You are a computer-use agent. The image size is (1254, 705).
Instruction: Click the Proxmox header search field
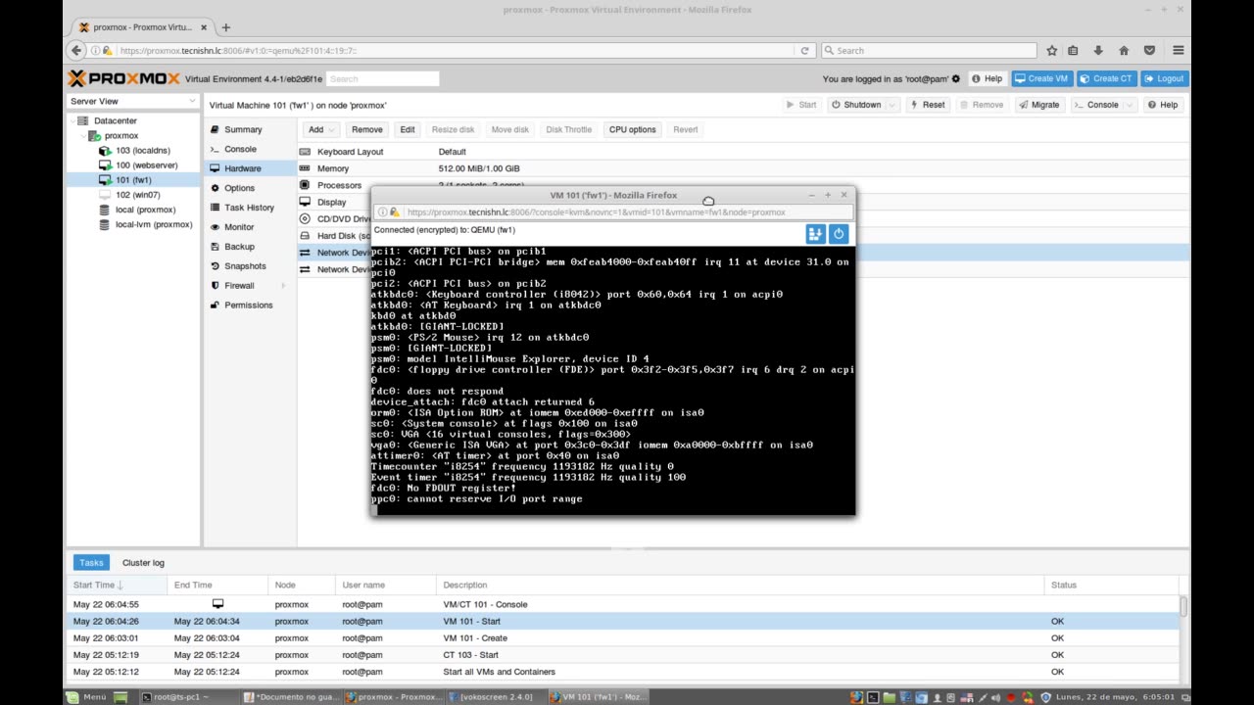(x=383, y=78)
